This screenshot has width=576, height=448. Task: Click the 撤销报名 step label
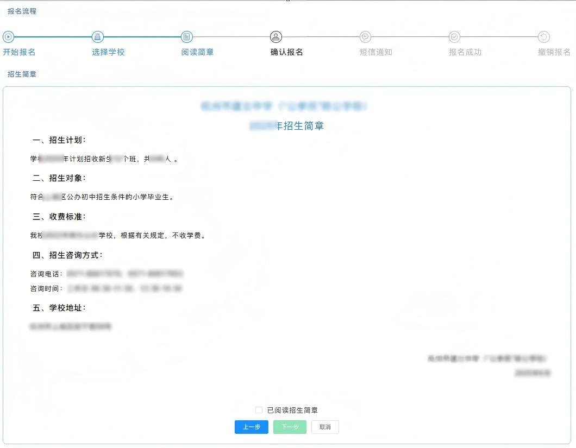pos(554,52)
